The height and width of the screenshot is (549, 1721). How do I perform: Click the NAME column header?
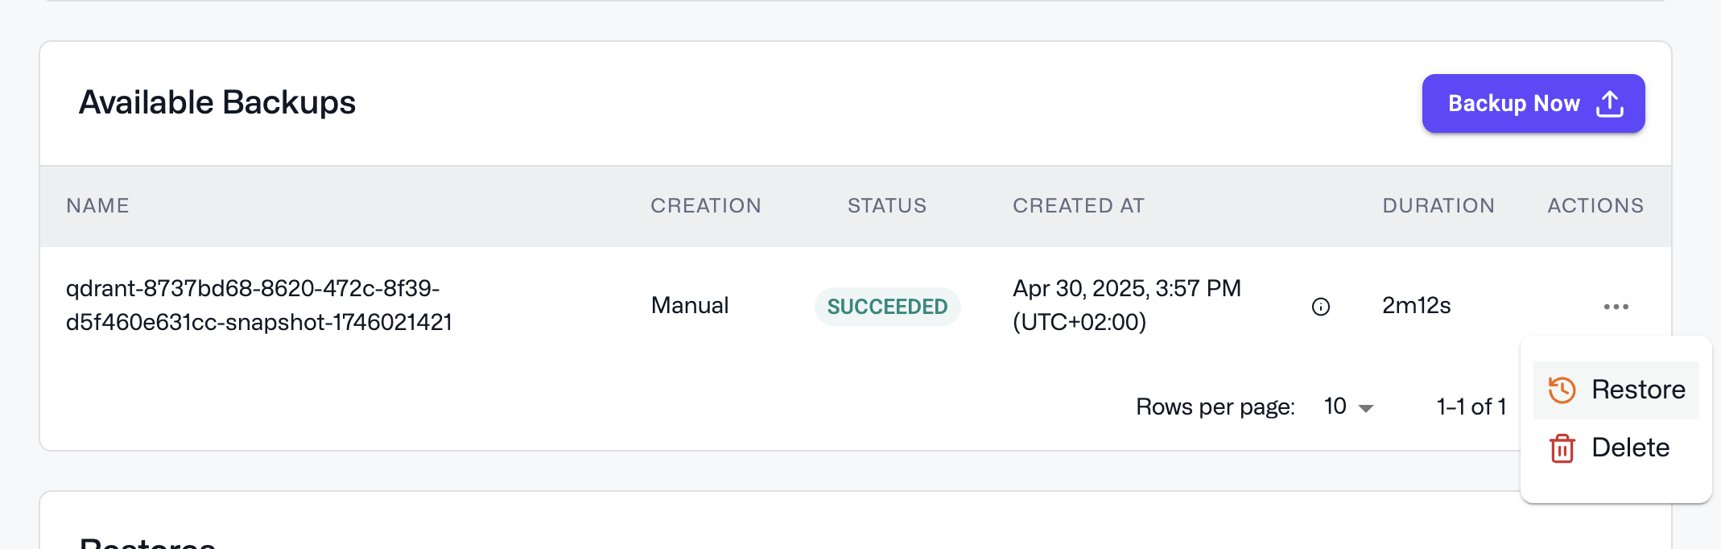tap(97, 205)
